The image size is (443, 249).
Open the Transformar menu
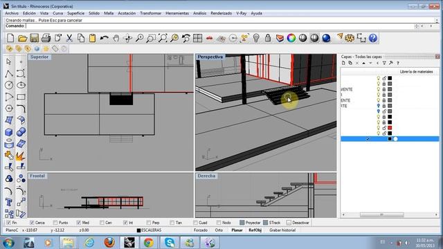151,13
